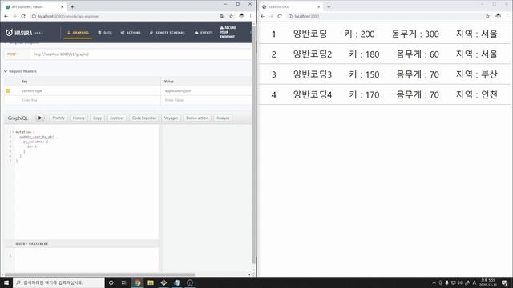Open Cortana from the taskbar

111,282
